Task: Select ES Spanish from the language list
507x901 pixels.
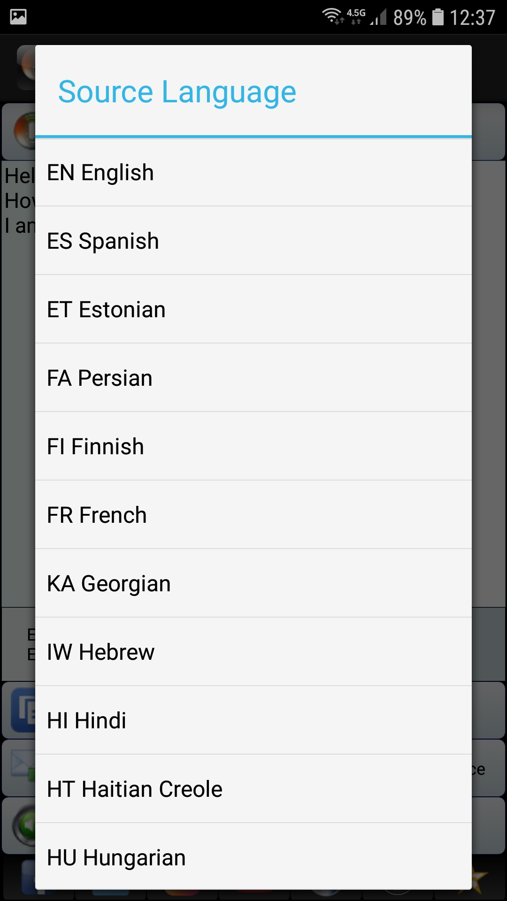Action: click(253, 241)
